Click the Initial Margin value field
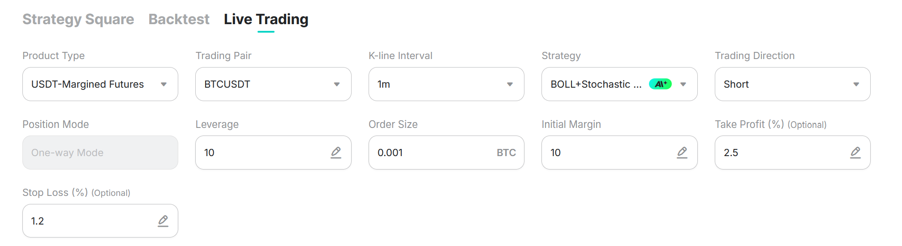 (619, 153)
